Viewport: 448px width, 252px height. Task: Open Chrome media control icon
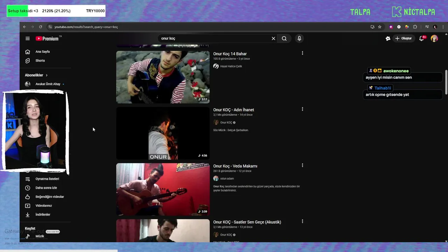tap(427, 27)
